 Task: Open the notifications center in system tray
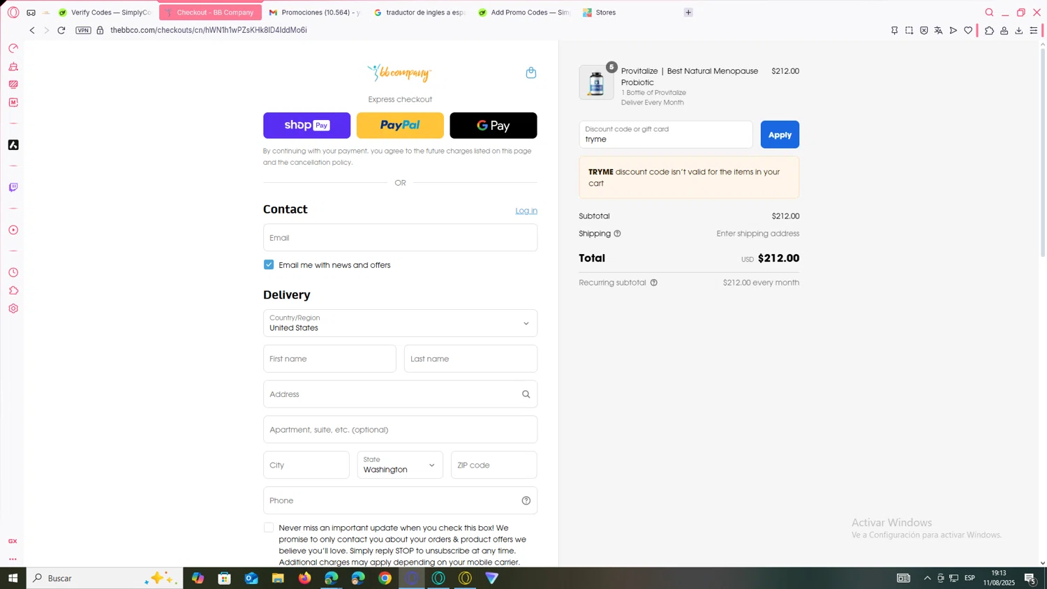point(1030,578)
